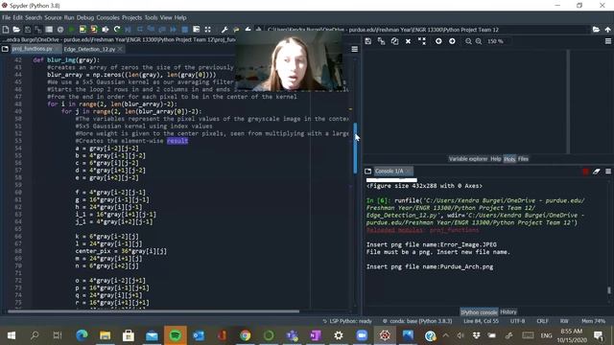Clear console with the eraser icon

point(597,172)
